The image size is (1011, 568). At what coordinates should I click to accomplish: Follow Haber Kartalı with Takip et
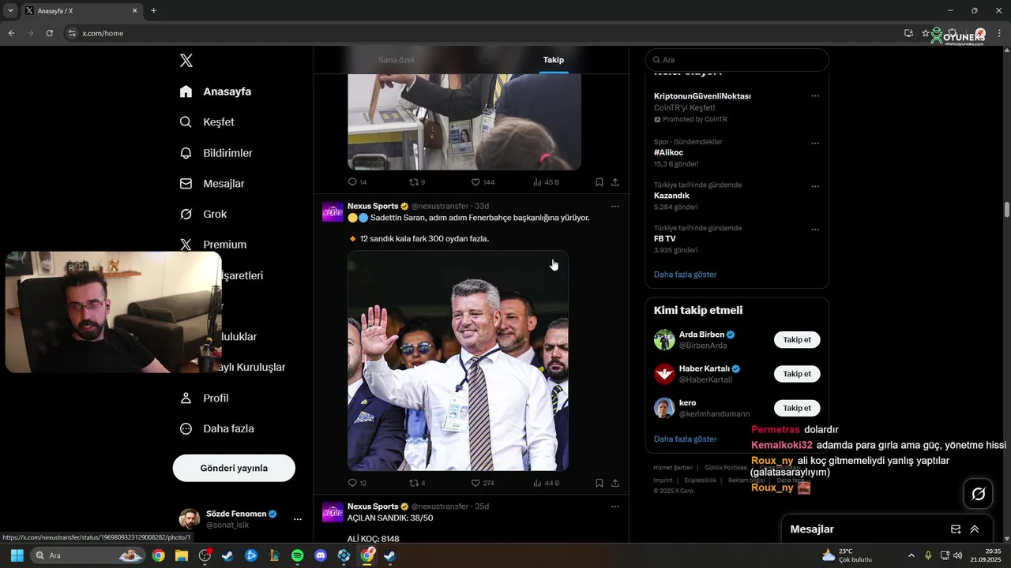[797, 374]
